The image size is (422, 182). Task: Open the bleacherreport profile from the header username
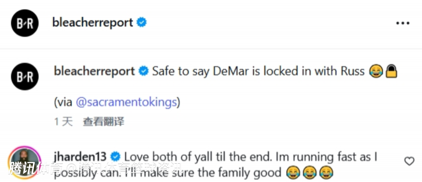[x=93, y=23]
